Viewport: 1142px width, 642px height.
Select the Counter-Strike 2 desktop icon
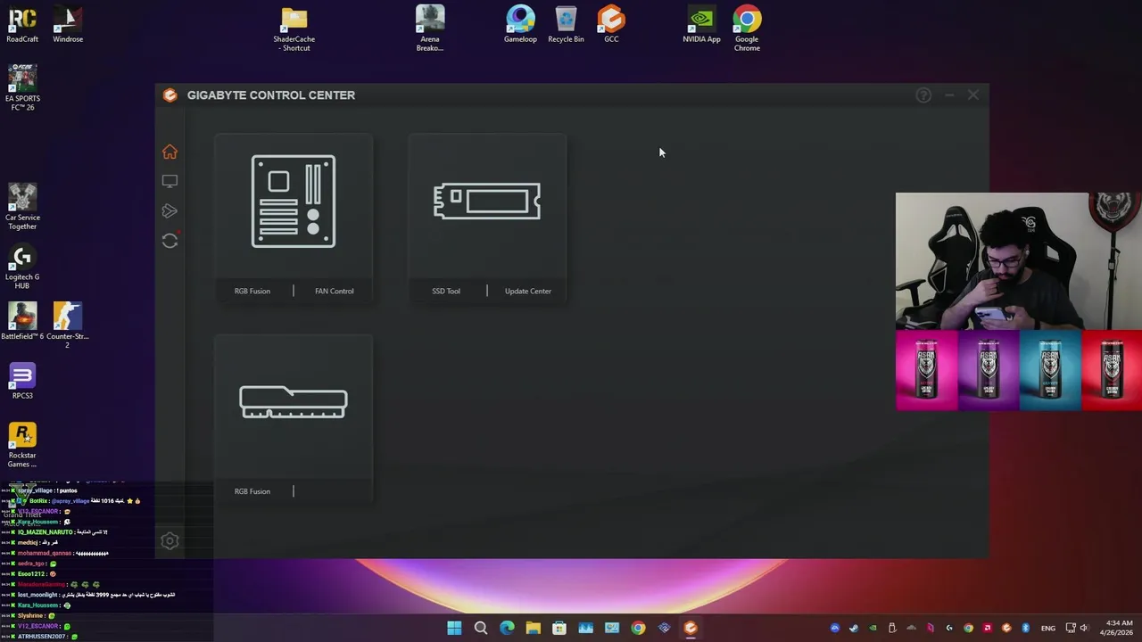click(x=68, y=325)
